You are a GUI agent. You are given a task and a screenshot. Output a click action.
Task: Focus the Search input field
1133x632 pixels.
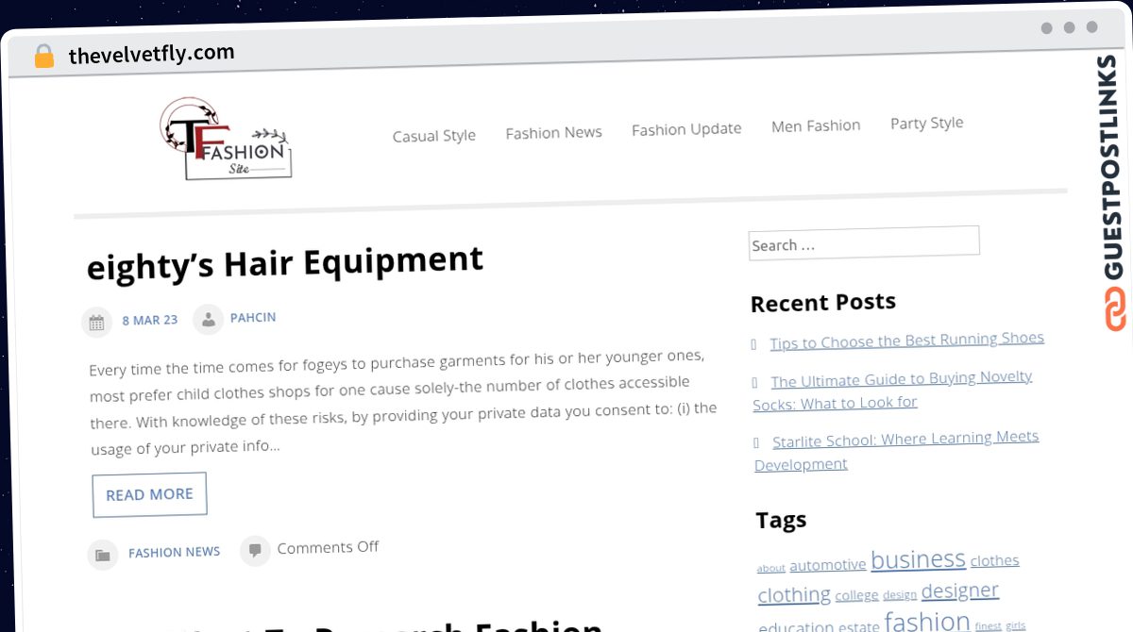(864, 242)
